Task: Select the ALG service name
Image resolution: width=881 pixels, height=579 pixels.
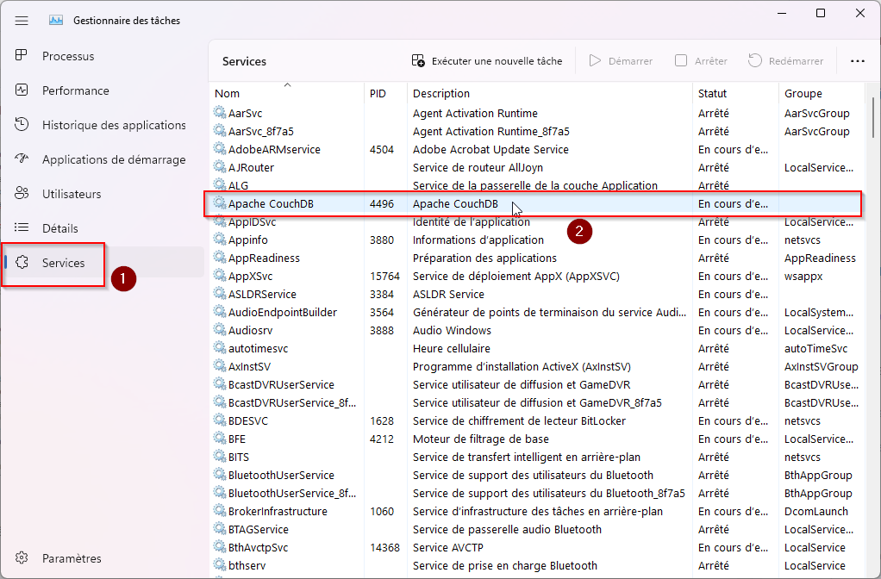Action: click(x=238, y=185)
